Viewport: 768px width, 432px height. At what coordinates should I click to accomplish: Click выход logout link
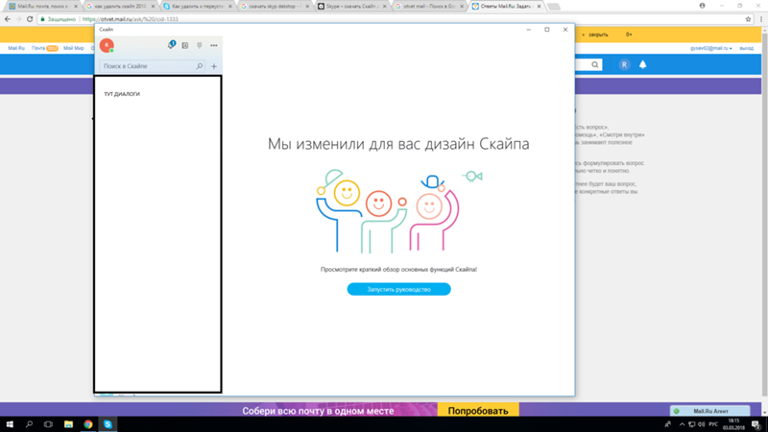coord(747,49)
